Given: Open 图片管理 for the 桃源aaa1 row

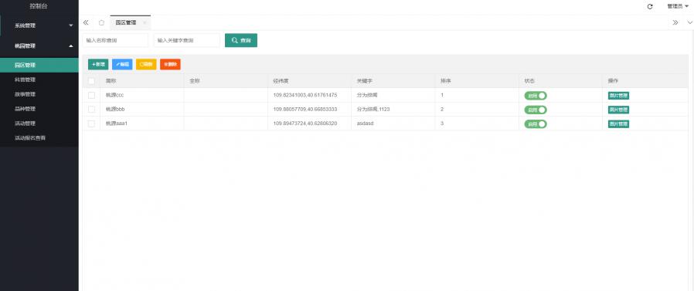Looking at the screenshot, I should (x=618, y=124).
